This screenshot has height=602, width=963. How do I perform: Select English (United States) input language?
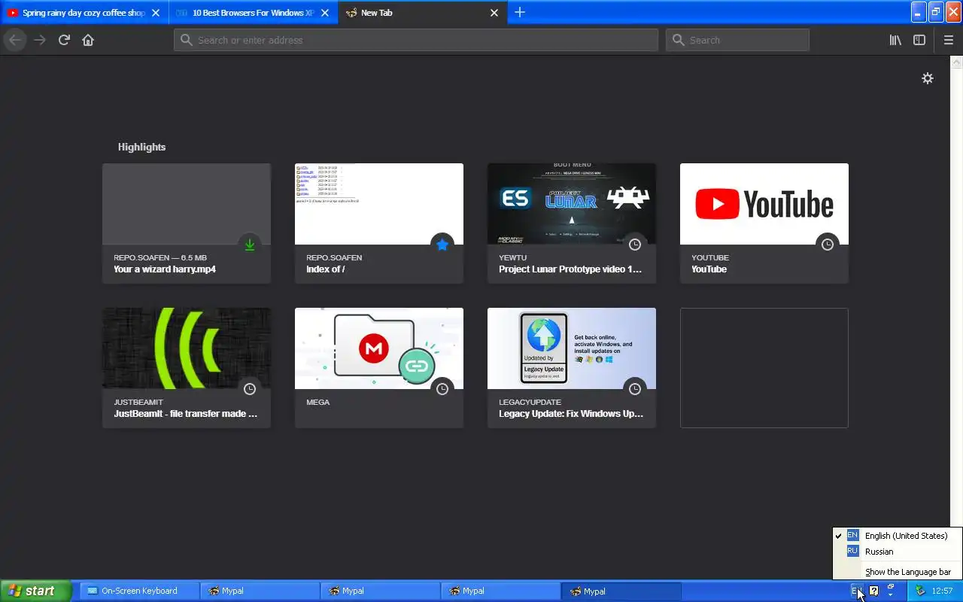click(x=898, y=536)
